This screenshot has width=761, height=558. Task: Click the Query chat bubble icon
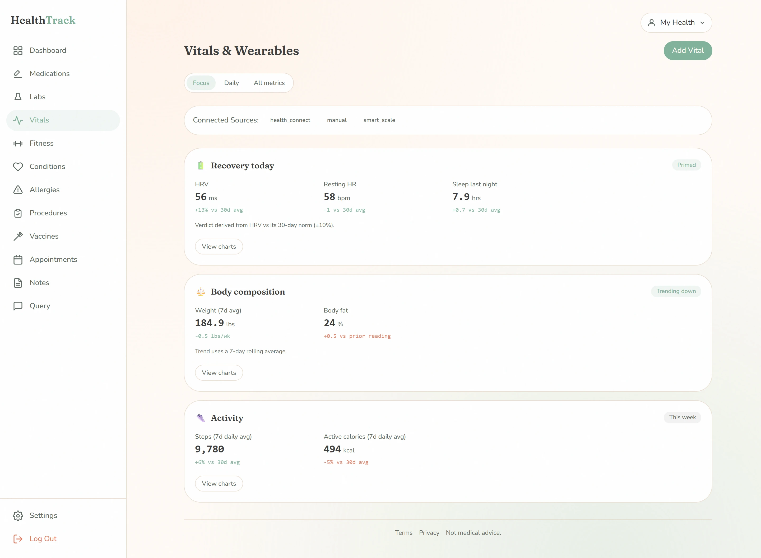pos(18,306)
